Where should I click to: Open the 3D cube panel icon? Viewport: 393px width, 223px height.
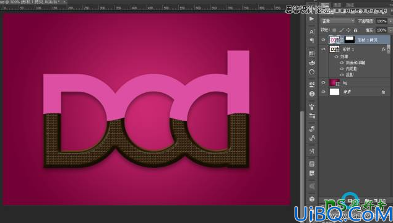[x=312, y=199]
